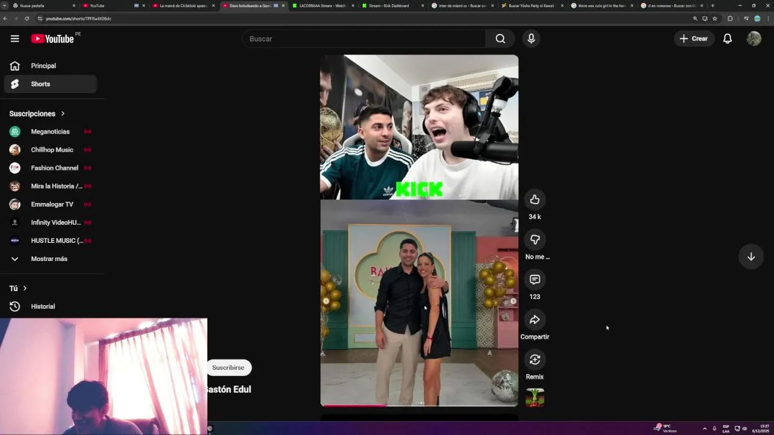Viewport: 774px width, 435px height.
Task: Click the Short video player
Action: (419, 230)
